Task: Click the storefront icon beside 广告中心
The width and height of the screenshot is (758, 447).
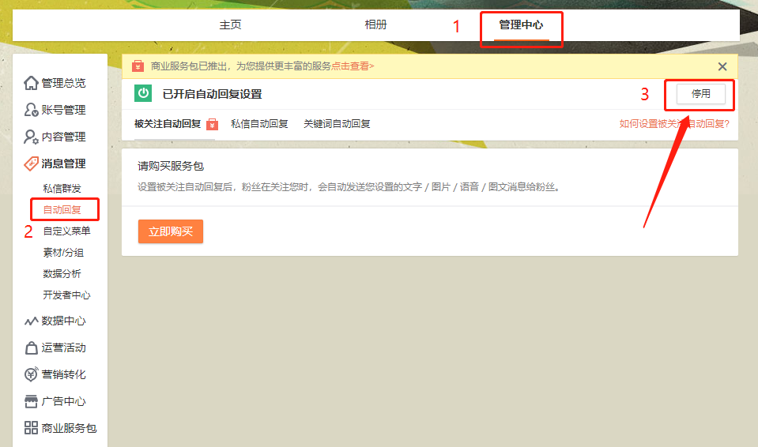Action: click(31, 401)
